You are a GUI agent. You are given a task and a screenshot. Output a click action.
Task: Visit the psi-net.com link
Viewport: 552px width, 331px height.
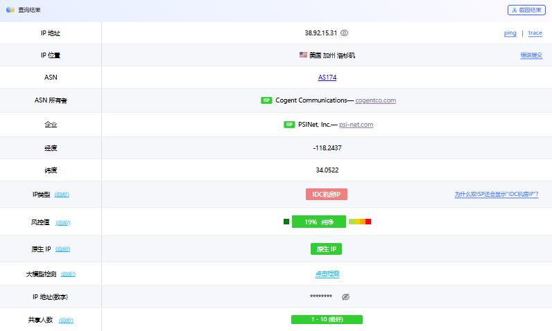click(x=356, y=125)
